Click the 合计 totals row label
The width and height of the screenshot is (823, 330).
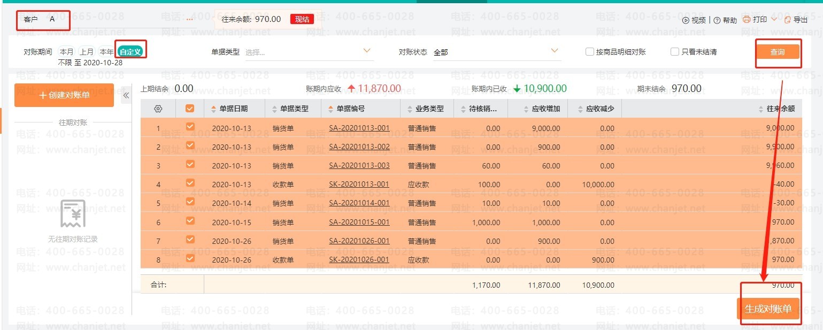[158, 285]
